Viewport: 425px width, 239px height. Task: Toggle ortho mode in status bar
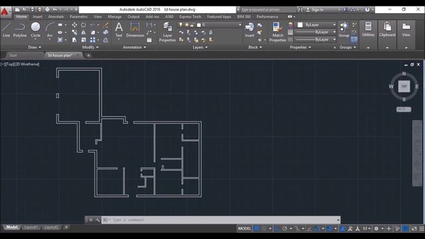277,228
